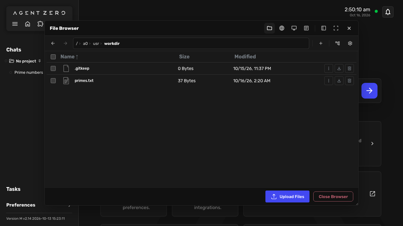Toggle the side panel layout icon
Screen dimensions: 403x226
[324, 28]
